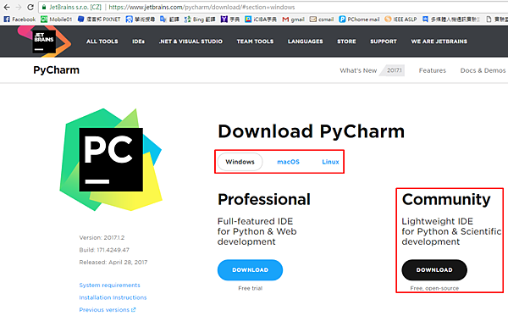The height and width of the screenshot is (316, 508).
Task: Open the csmail bookmark
Action: (322, 19)
